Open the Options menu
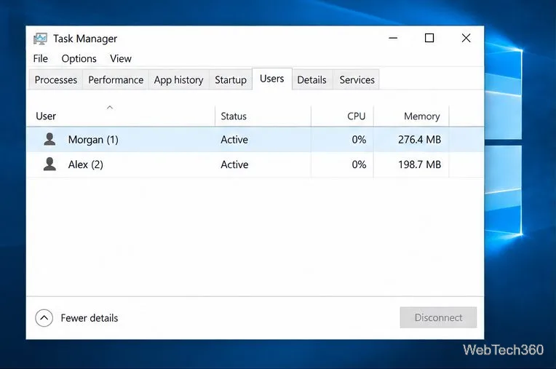Viewport: 556px width, 369px height. pos(79,58)
